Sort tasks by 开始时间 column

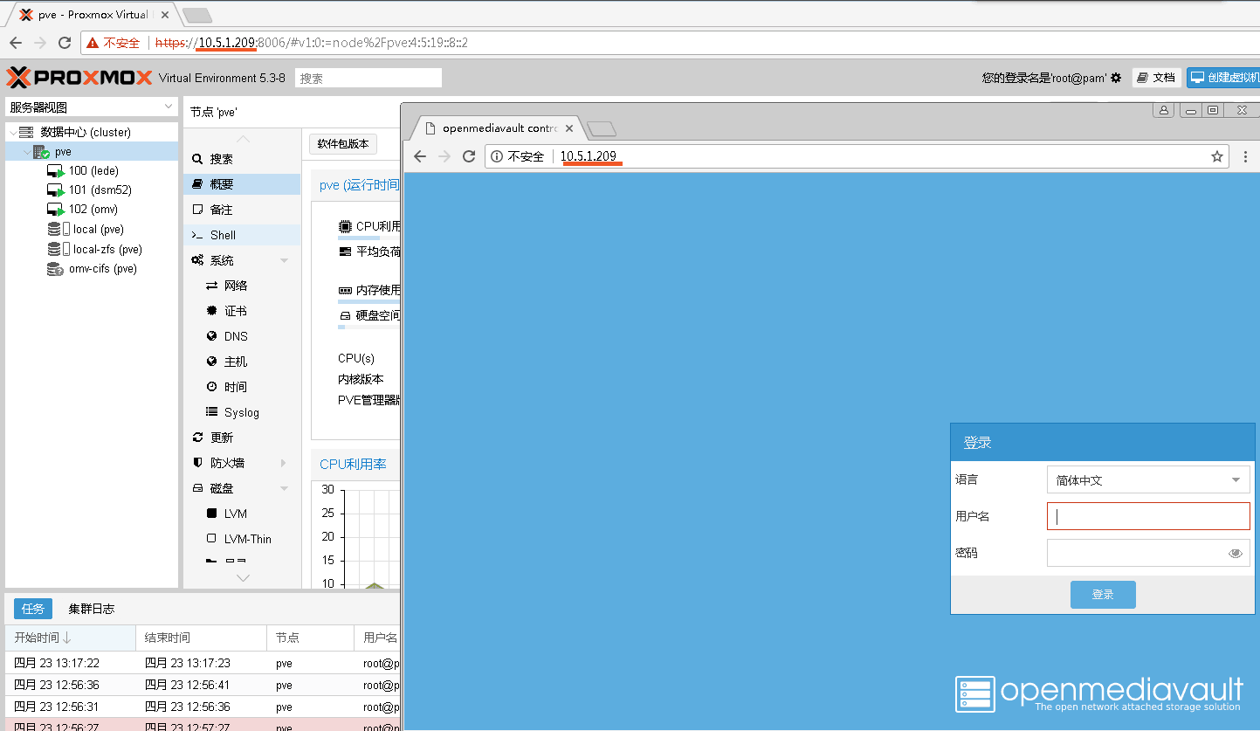[71, 638]
